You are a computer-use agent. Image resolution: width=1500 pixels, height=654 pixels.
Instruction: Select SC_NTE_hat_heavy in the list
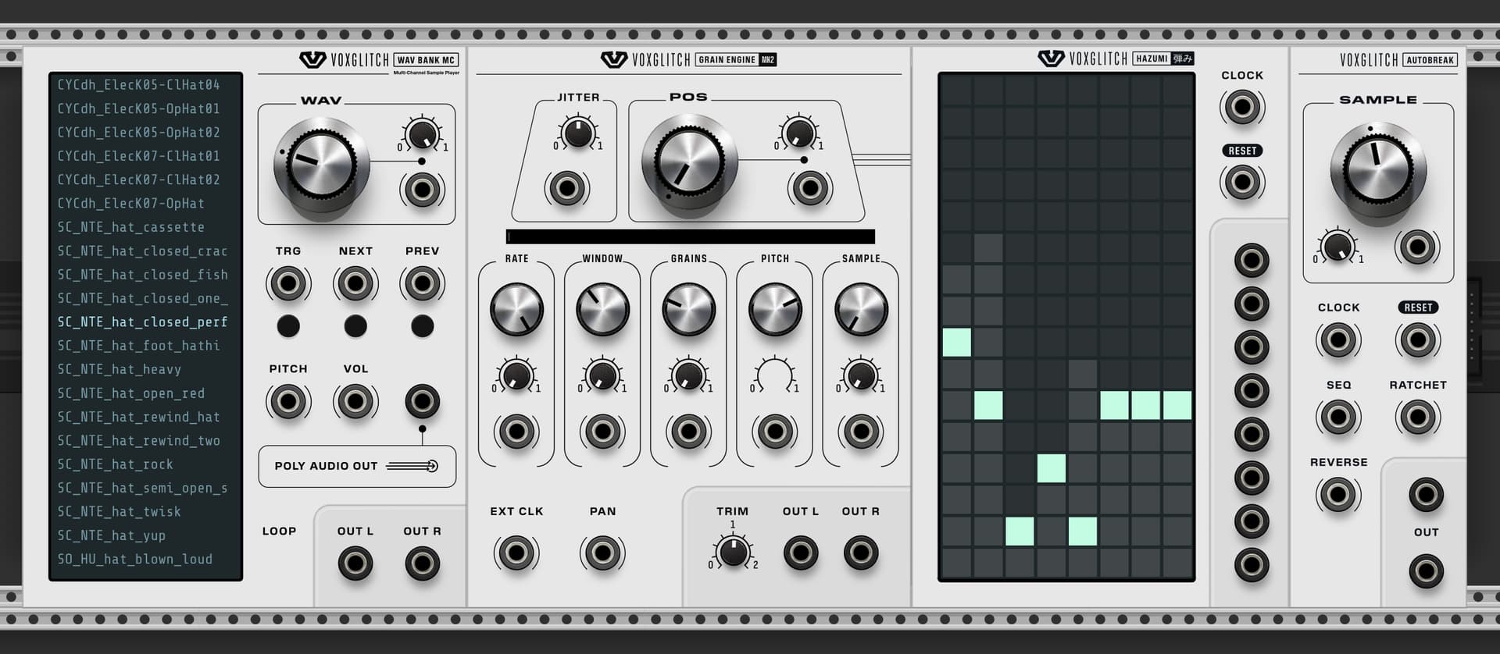tap(119, 369)
